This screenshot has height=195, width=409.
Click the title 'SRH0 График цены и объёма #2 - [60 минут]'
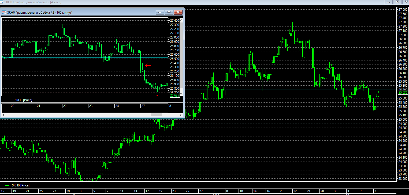coord(40,13)
